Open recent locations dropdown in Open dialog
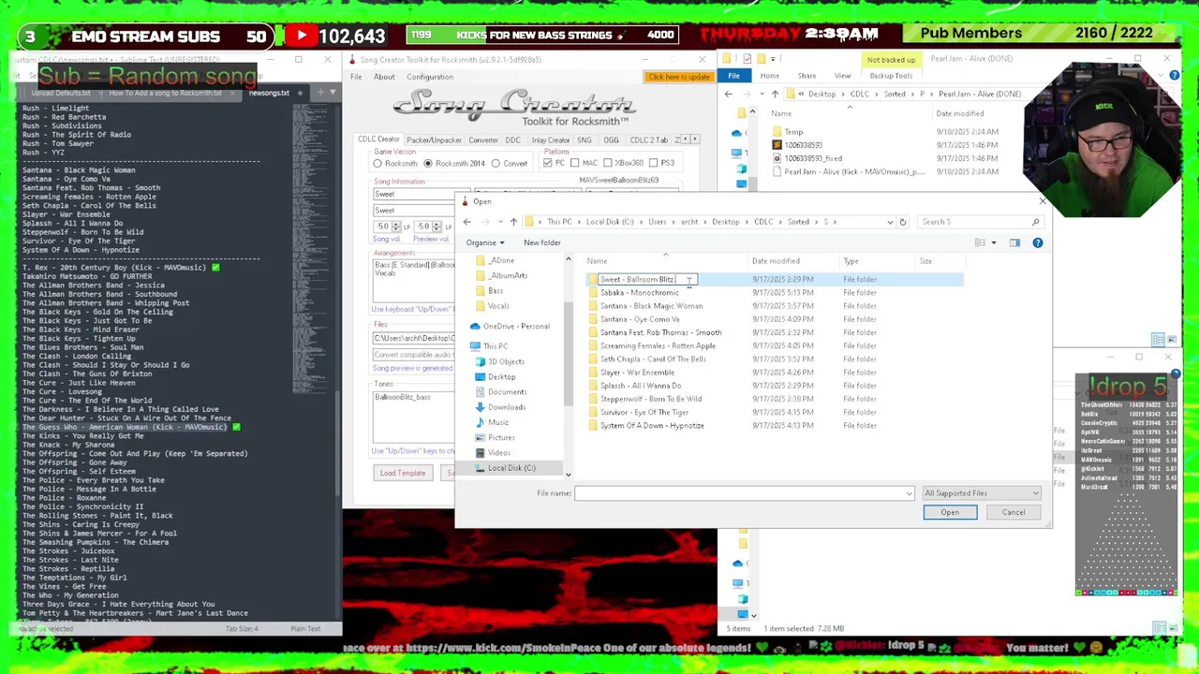The width and height of the screenshot is (1199, 674). (498, 222)
